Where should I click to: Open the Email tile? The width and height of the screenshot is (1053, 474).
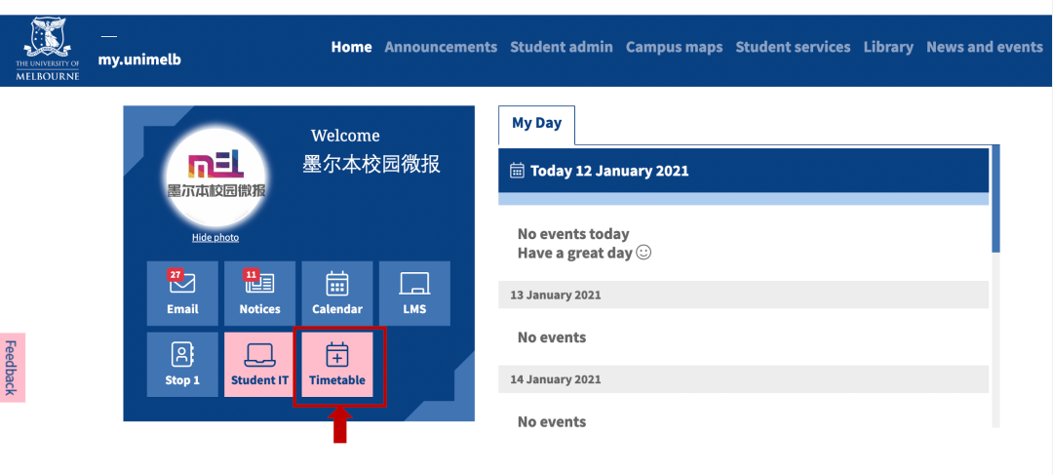[182, 294]
